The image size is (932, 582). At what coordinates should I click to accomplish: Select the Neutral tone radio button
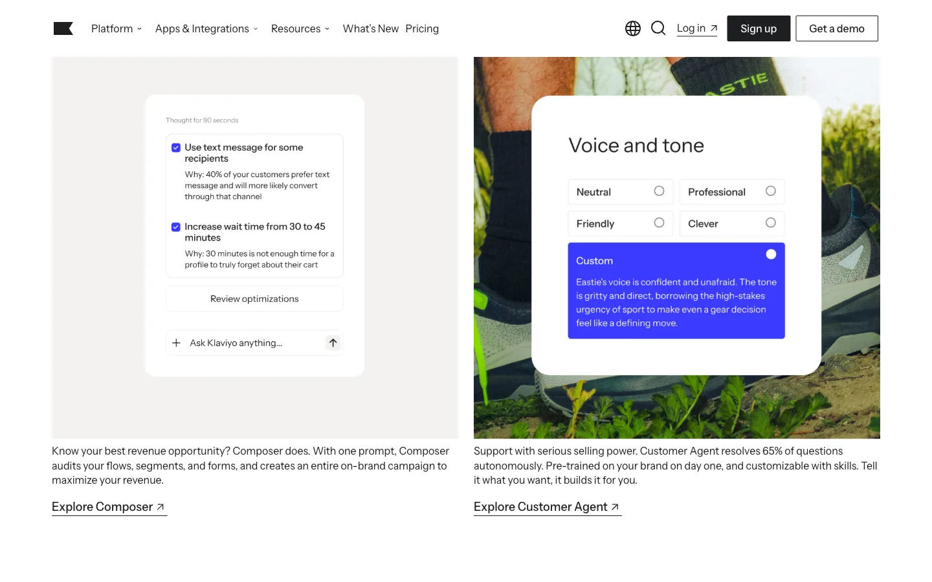tap(659, 191)
